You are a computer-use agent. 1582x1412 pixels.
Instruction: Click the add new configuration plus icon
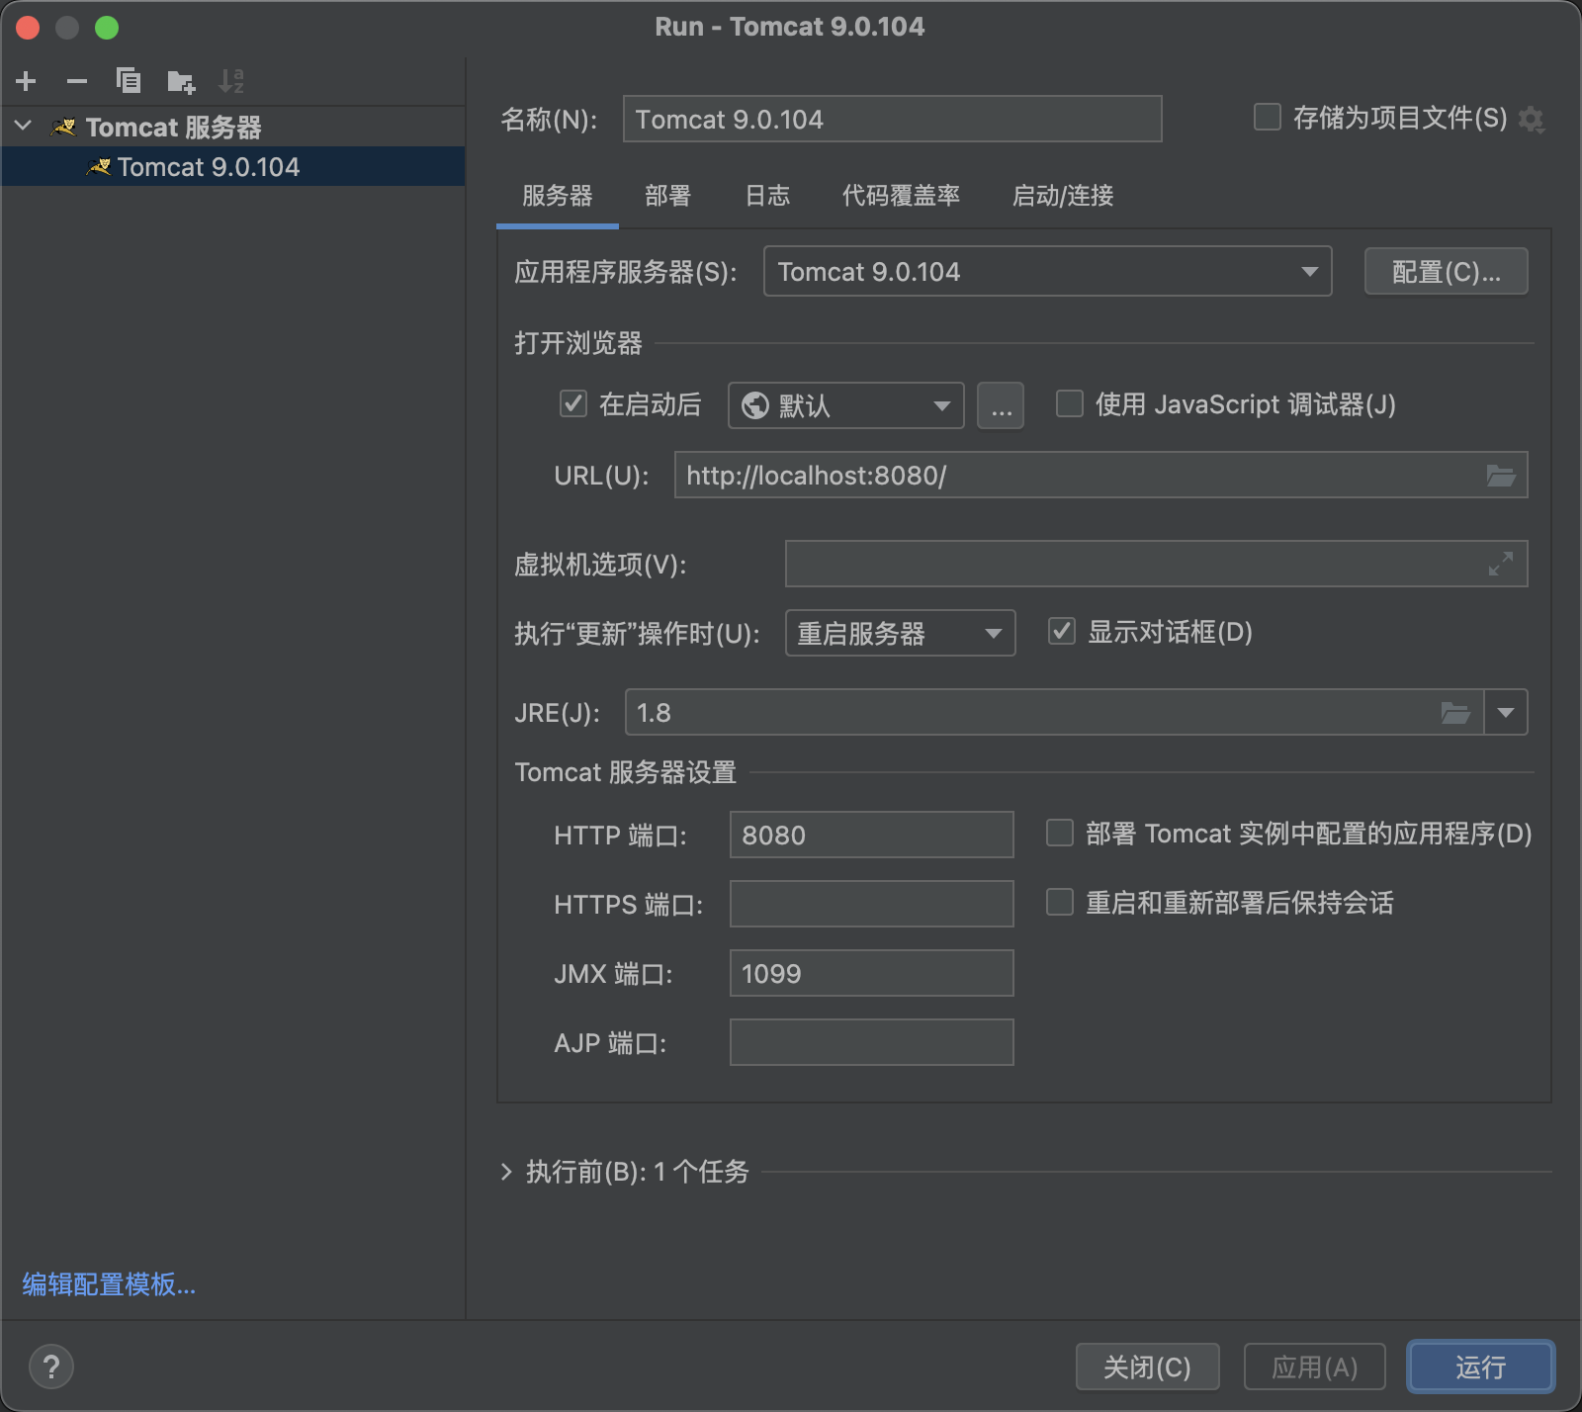[x=27, y=81]
